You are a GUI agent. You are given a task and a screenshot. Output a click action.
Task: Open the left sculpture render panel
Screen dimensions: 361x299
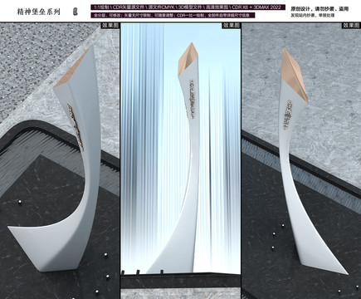point(60,160)
